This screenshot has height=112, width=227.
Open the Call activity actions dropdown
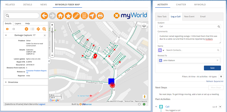click(220, 107)
